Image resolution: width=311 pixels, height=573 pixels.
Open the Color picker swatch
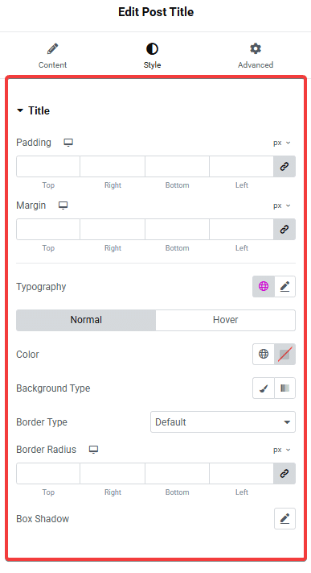click(x=284, y=354)
